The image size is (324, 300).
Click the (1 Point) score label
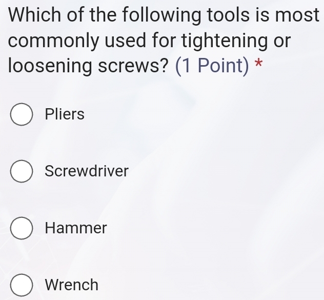(212, 66)
